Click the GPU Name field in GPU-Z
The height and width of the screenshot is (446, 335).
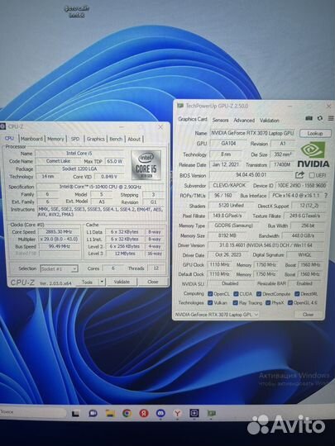click(x=252, y=133)
